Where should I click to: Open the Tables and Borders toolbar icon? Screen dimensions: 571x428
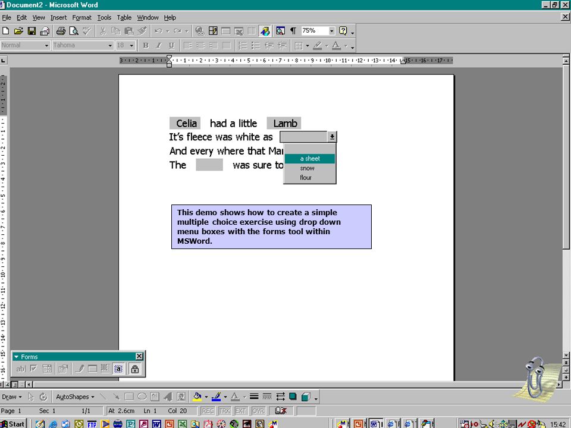coord(213,31)
